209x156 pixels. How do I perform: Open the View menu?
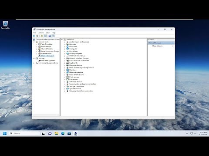(47, 33)
